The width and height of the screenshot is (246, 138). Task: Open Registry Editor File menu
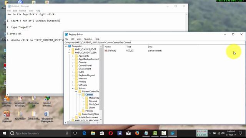tap(66, 39)
